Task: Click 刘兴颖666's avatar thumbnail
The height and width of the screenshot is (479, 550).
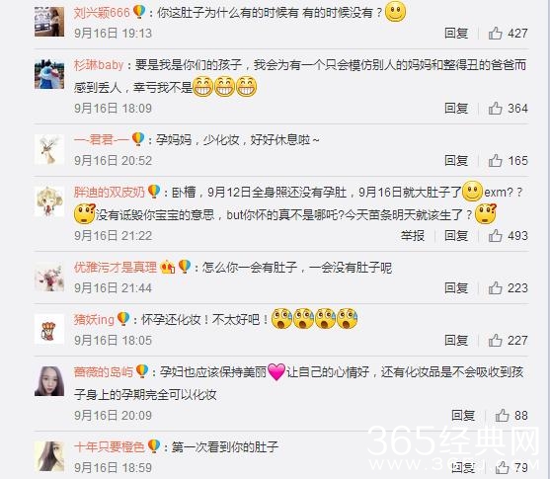Action: pyautogui.click(x=49, y=22)
